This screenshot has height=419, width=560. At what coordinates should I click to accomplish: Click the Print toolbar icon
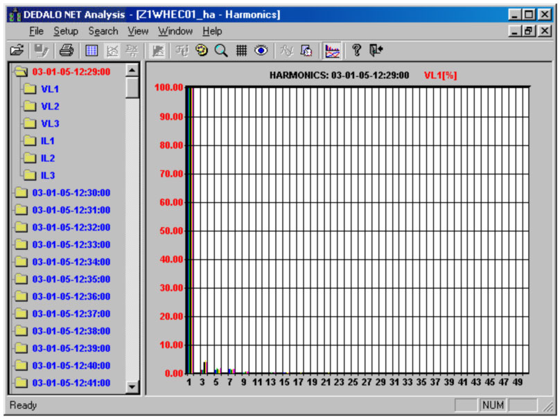coord(67,50)
